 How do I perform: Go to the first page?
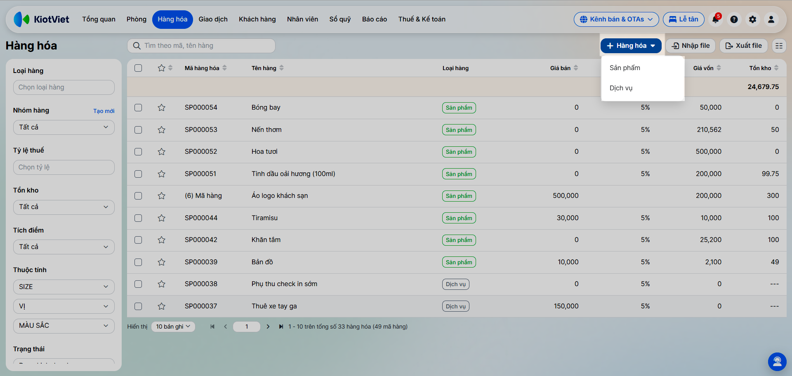(x=212, y=327)
